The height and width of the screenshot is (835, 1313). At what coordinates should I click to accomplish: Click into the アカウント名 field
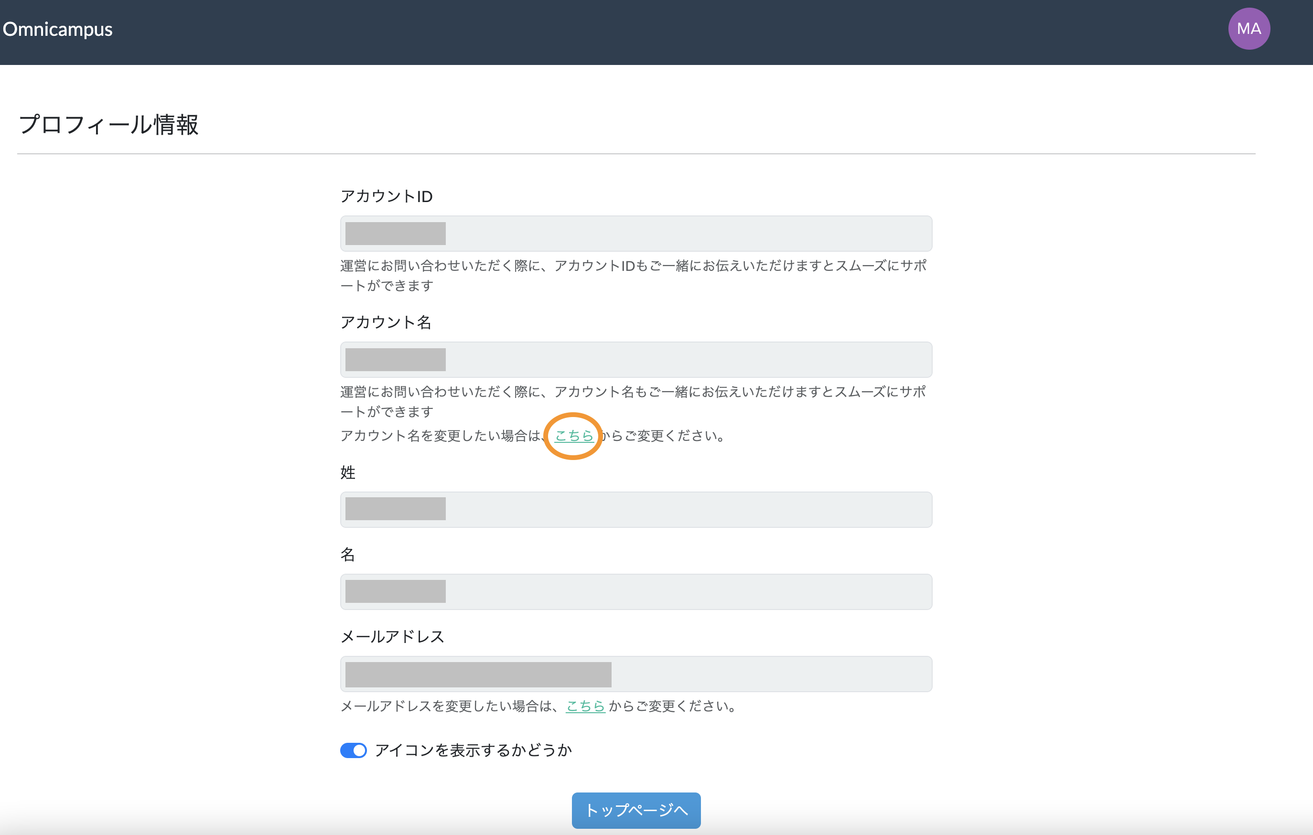point(636,360)
